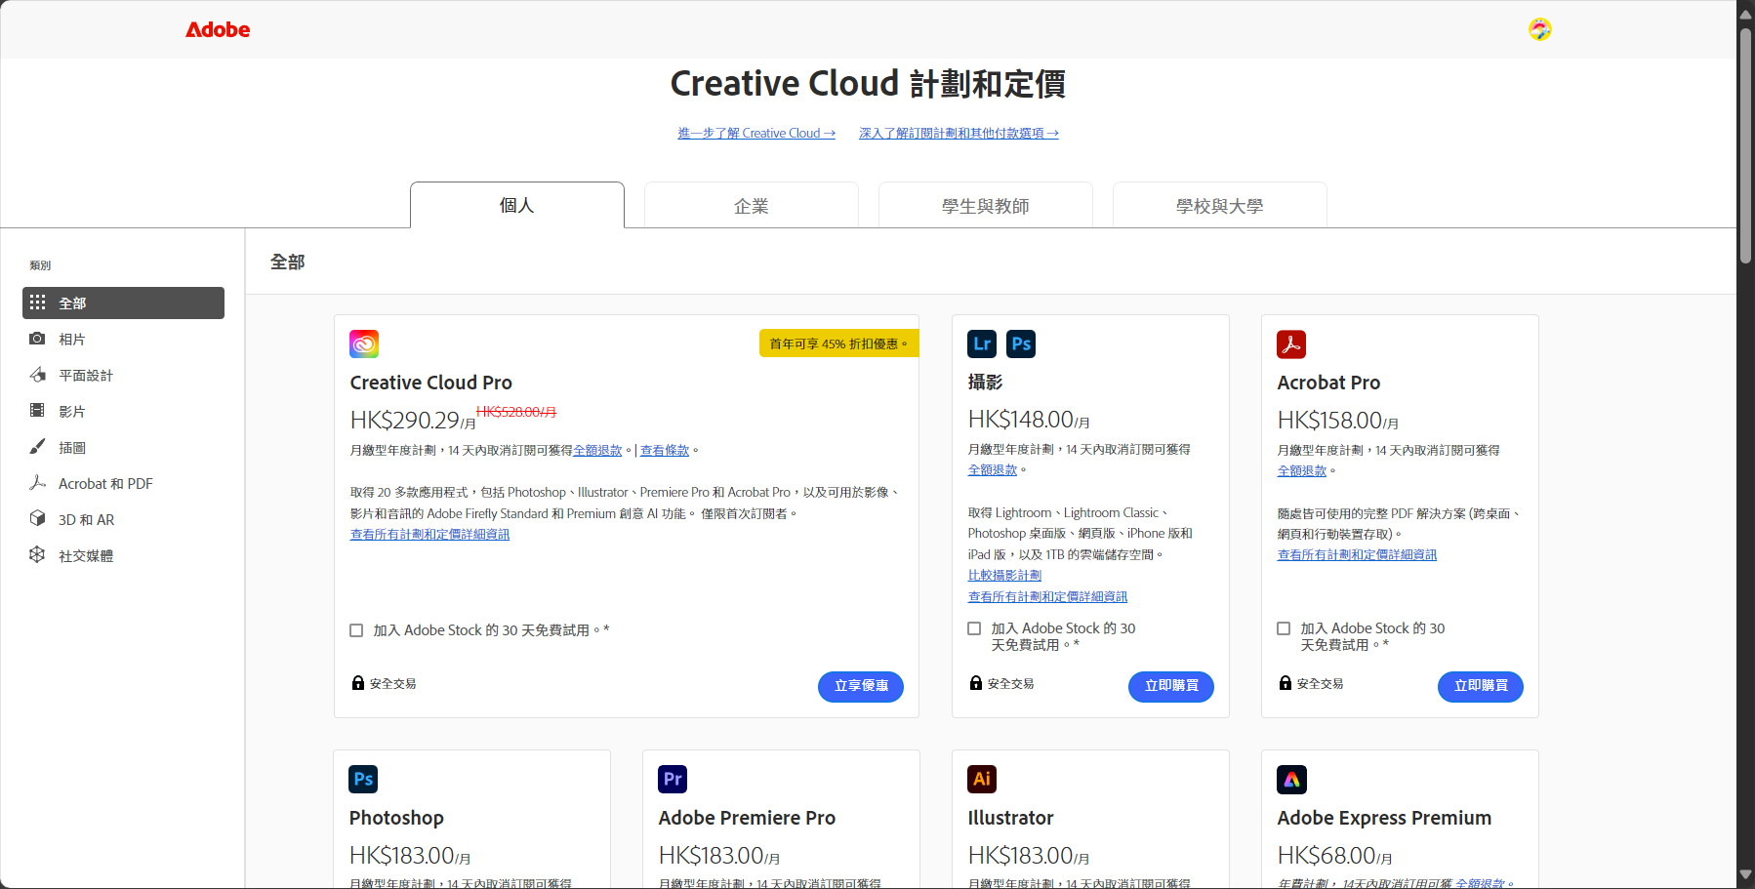
Task: Click the lock icon on 攝影 card
Action: coord(976,683)
